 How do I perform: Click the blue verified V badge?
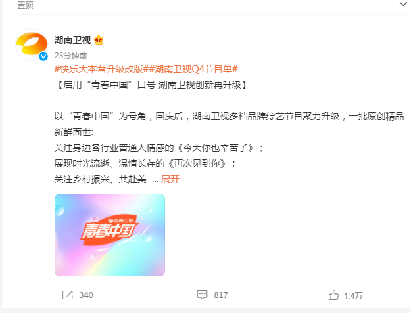click(x=43, y=56)
